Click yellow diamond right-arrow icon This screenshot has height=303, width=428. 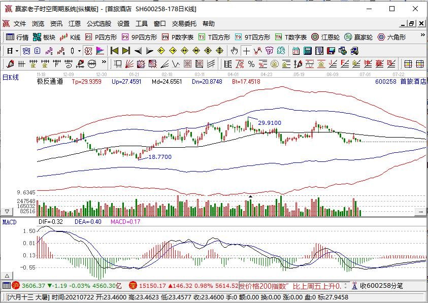[x=173, y=51]
